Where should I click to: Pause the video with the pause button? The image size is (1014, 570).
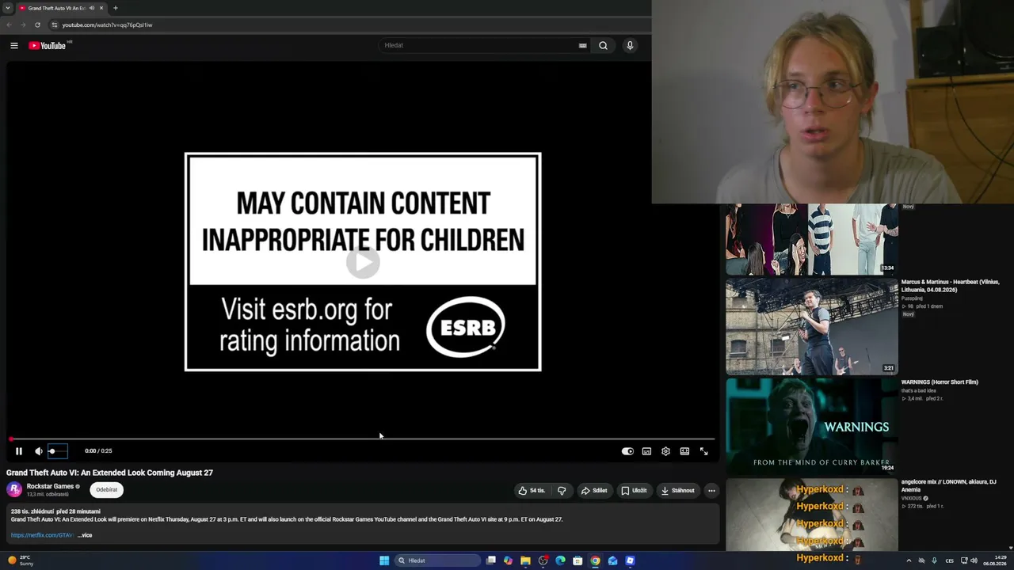pyautogui.click(x=19, y=451)
